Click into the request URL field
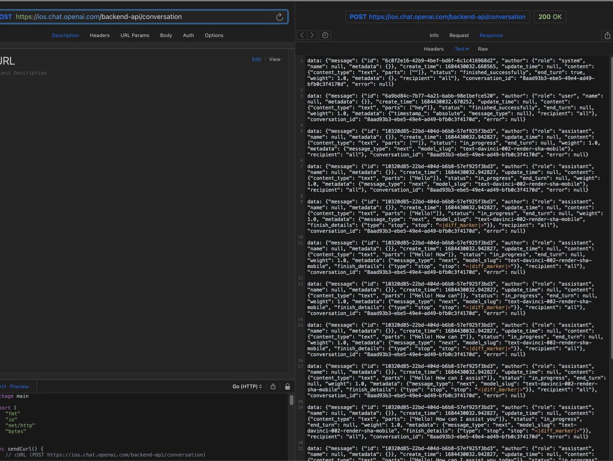This screenshot has width=613, height=461. coord(144,17)
